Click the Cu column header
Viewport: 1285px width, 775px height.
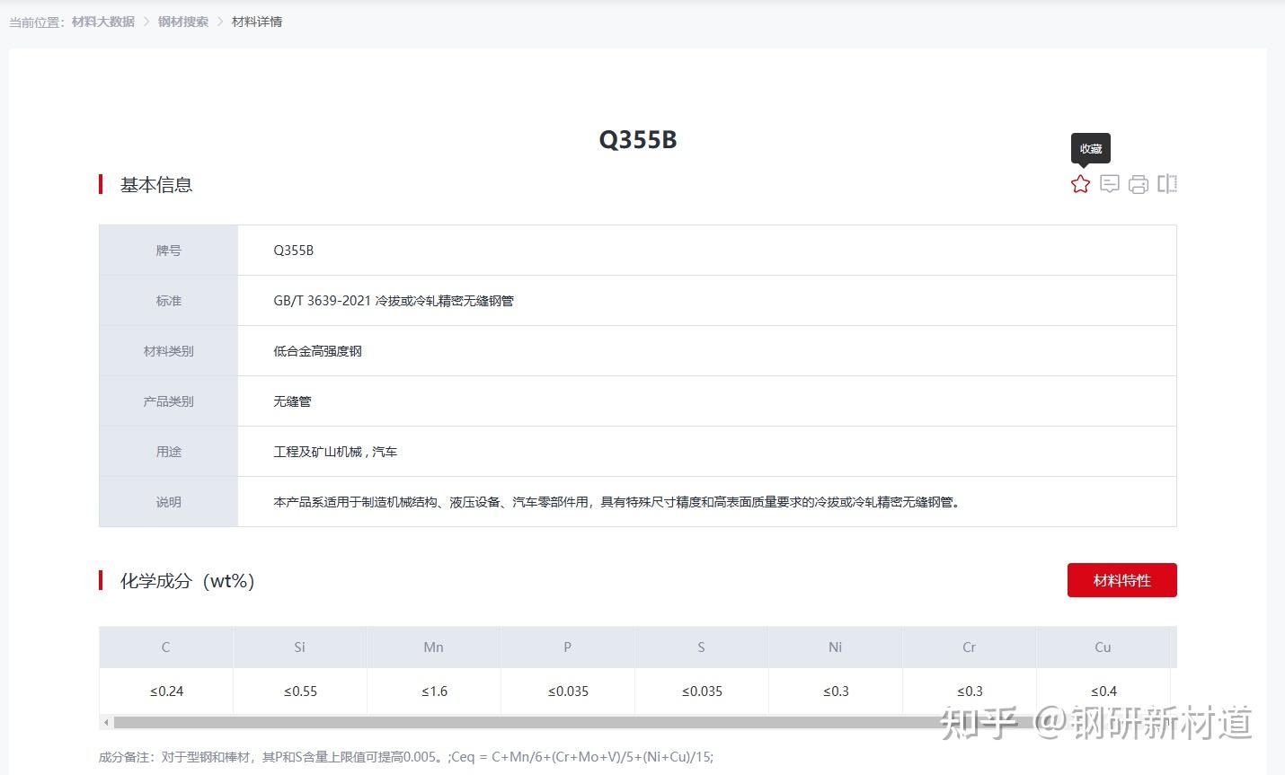(1103, 647)
